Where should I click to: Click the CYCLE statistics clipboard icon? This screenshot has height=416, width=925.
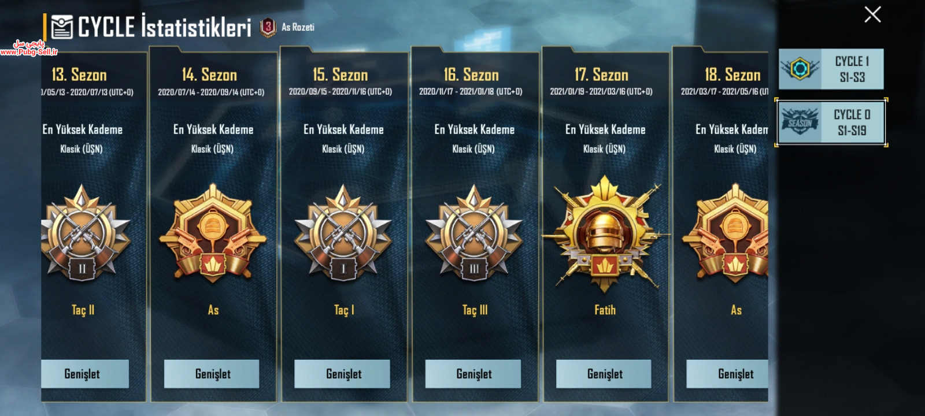[x=62, y=27]
